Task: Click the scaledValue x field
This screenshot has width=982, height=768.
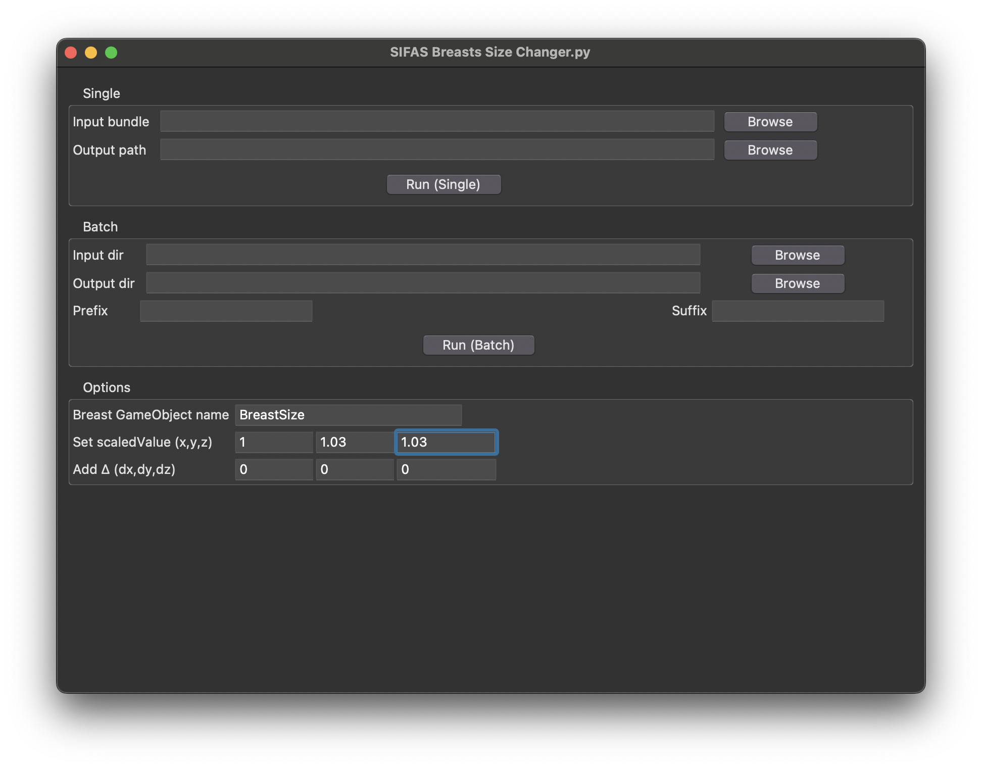Action: [274, 442]
